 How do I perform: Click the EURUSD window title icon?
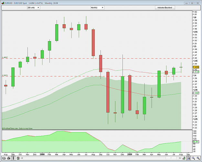3,3
